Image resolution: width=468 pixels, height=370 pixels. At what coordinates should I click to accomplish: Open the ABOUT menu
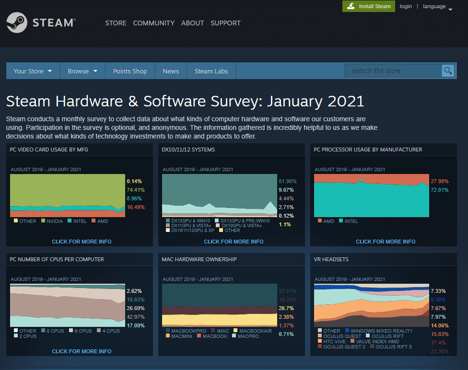(x=192, y=23)
